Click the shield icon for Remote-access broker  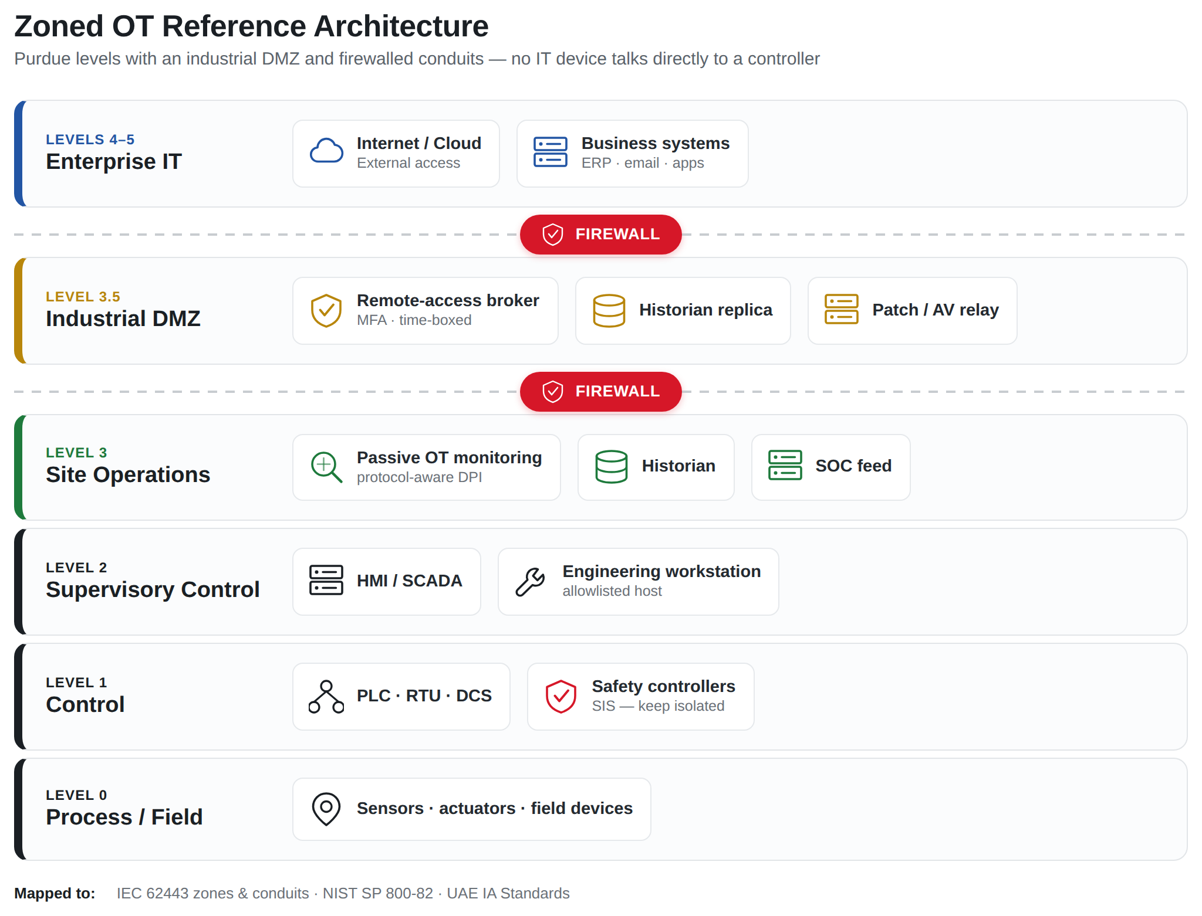click(x=326, y=310)
